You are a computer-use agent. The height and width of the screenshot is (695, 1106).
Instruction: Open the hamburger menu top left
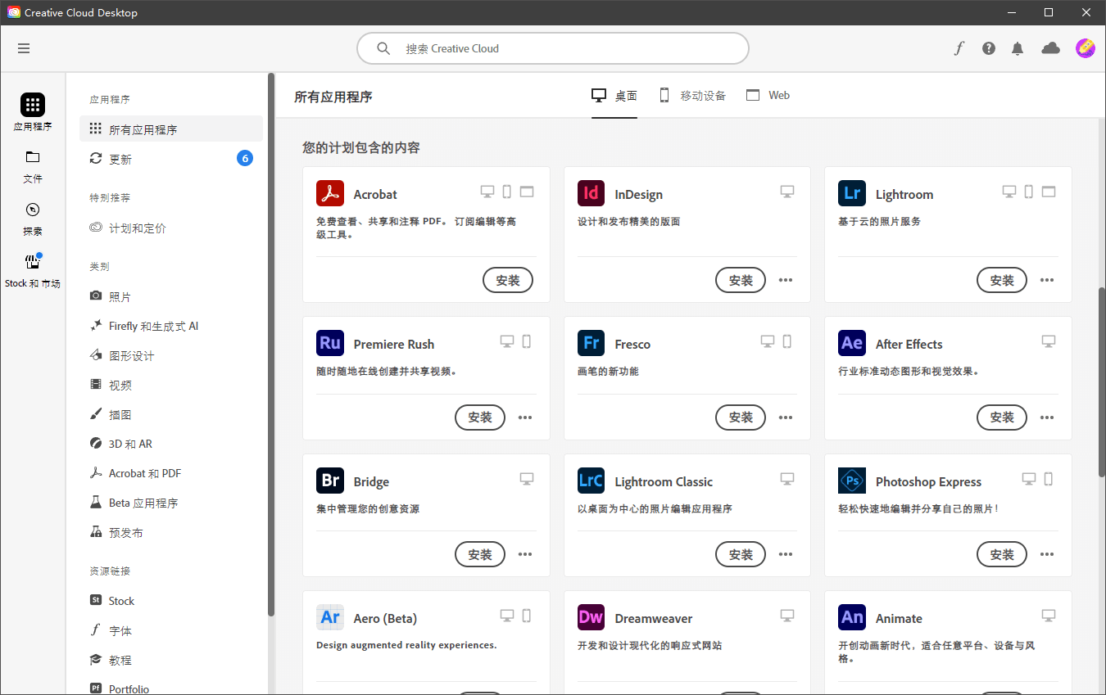(x=24, y=48)
